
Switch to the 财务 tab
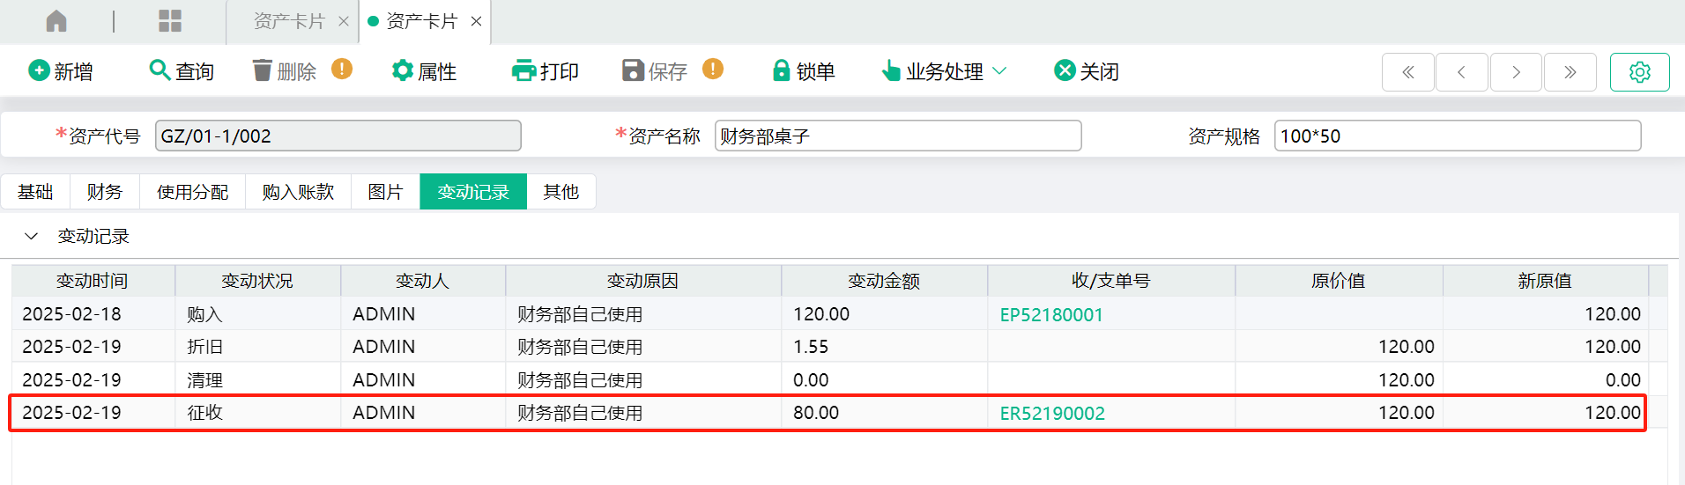(x=105, y=192)
